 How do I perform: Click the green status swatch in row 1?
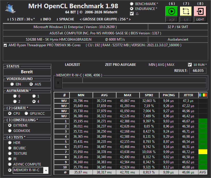click(x=203, y=121)
